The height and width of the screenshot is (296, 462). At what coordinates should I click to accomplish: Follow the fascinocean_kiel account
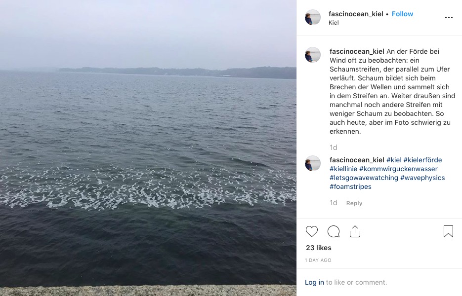(402, 14)
